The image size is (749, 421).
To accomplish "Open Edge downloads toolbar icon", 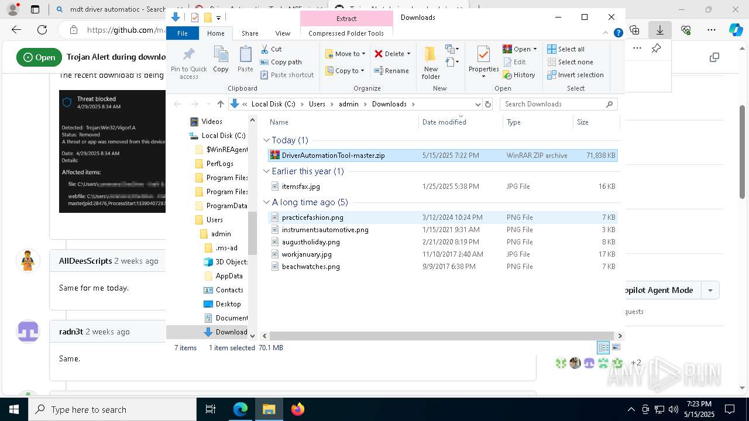I will click(x=660, y=30).
